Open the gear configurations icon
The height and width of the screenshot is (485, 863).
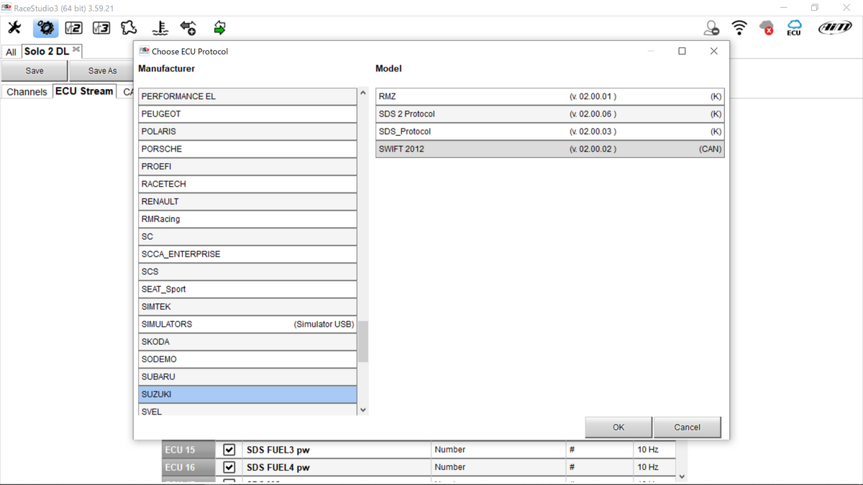coord(45,28)
